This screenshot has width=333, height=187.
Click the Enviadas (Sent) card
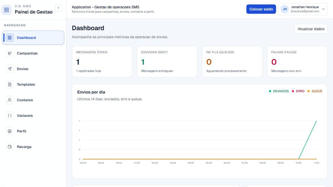click(x=167, y=61)
